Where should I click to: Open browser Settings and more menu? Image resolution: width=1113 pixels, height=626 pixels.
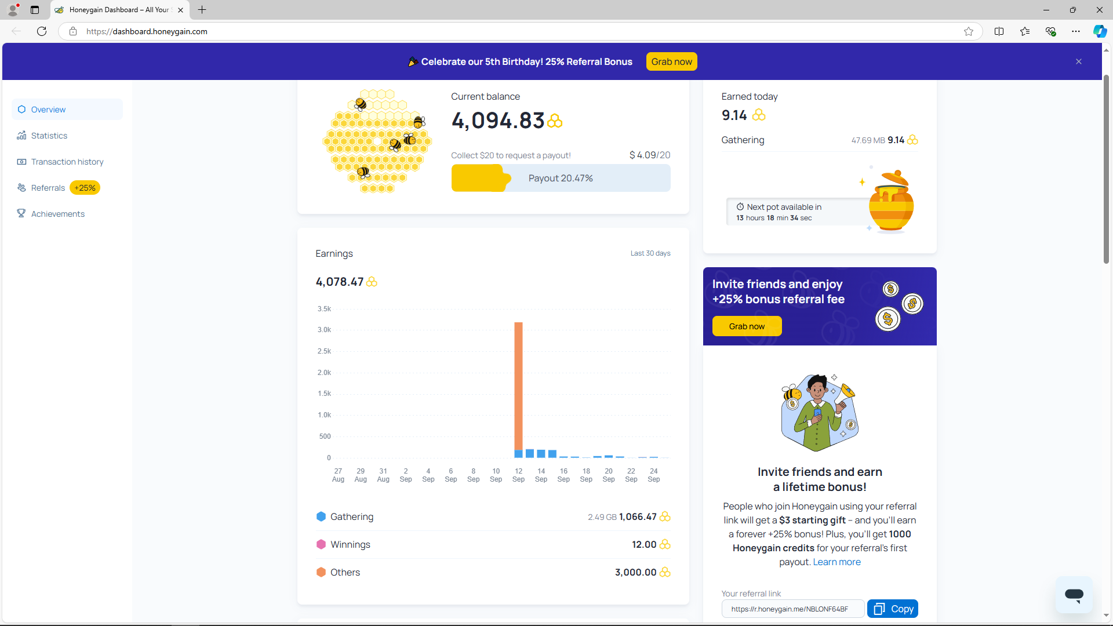[1076, 31]
